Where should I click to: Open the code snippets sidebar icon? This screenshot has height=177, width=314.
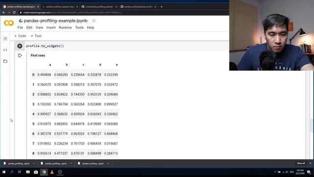tap(5, 50)
